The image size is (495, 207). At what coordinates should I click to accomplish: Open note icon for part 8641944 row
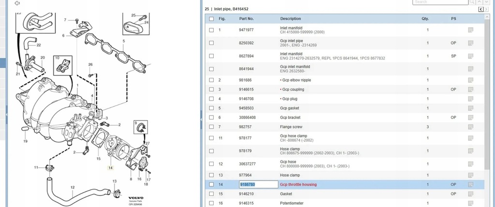(x=470, y=69)
